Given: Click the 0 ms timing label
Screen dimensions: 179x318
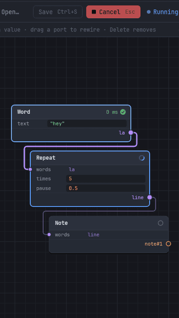Looking at the screenshot, I should coord(112,112).
